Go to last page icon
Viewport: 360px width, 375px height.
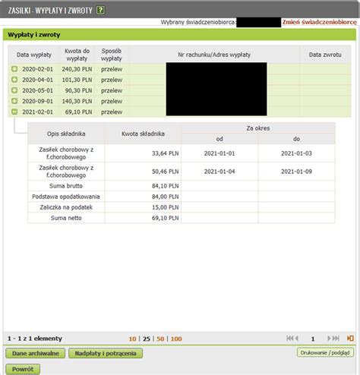pos(336,339)
